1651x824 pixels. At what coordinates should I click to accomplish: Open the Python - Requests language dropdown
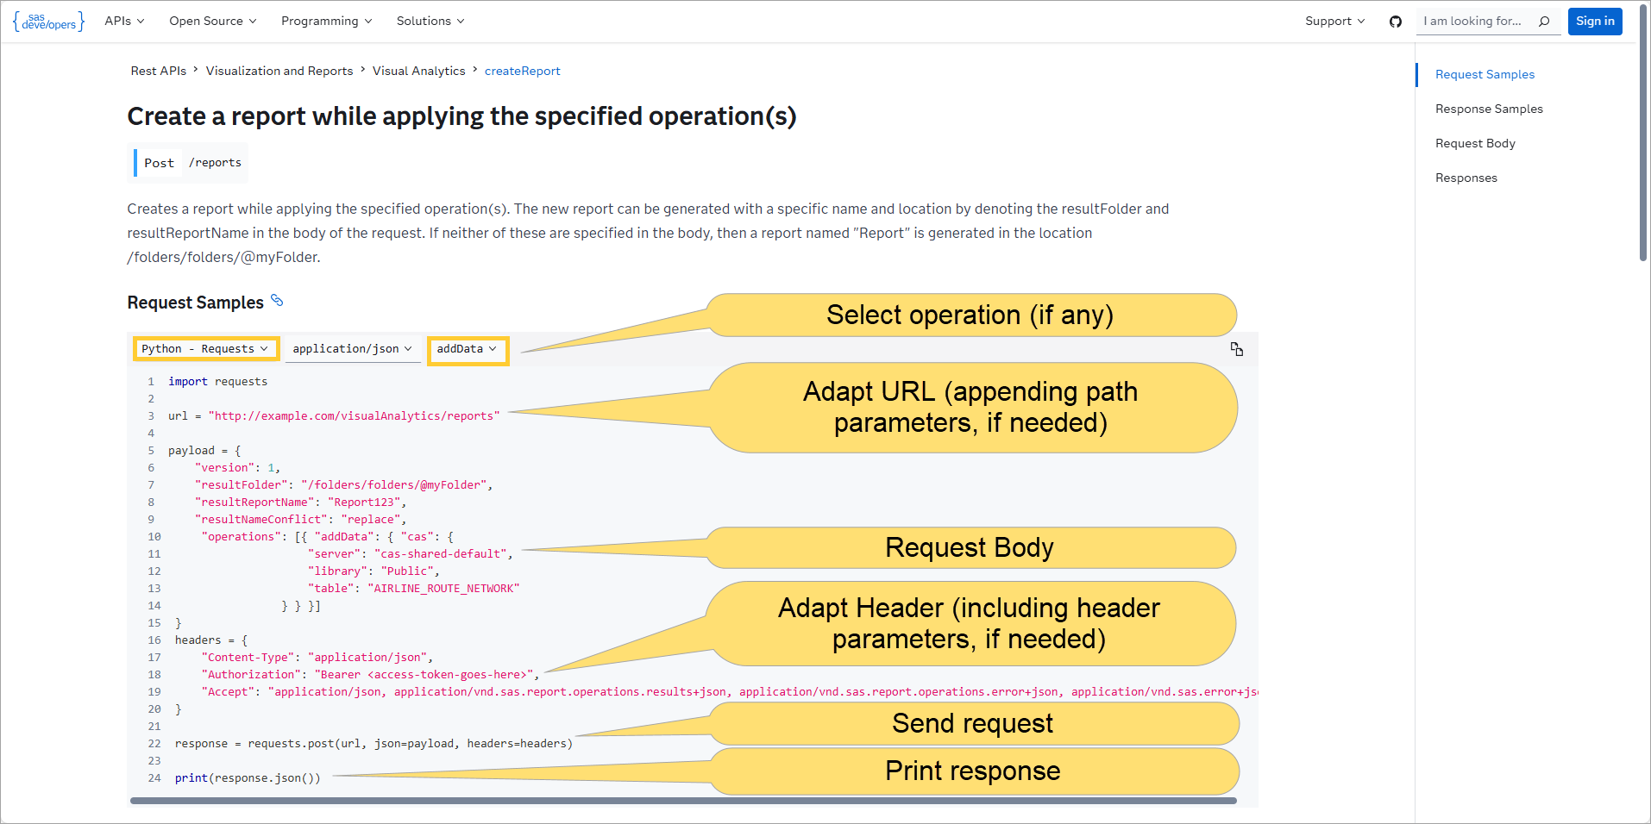205,348
